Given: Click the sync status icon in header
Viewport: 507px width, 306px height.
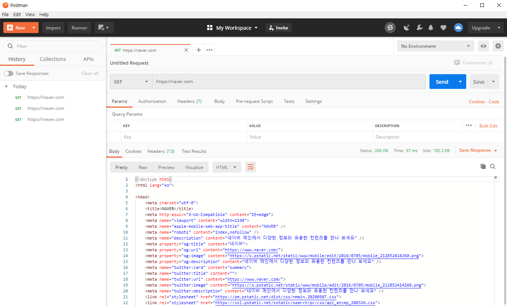Looking at the screenshot, I should click(390, 28).
